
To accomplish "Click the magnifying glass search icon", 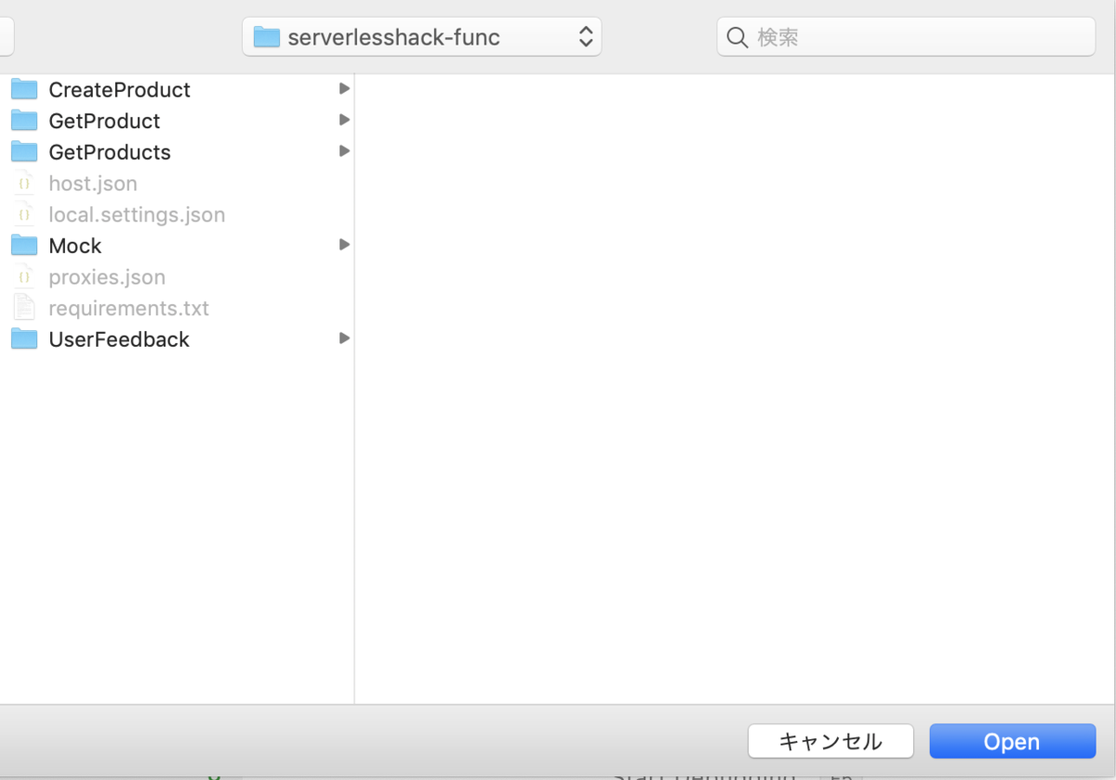I will pyautogui.click(x=737, y=37).
